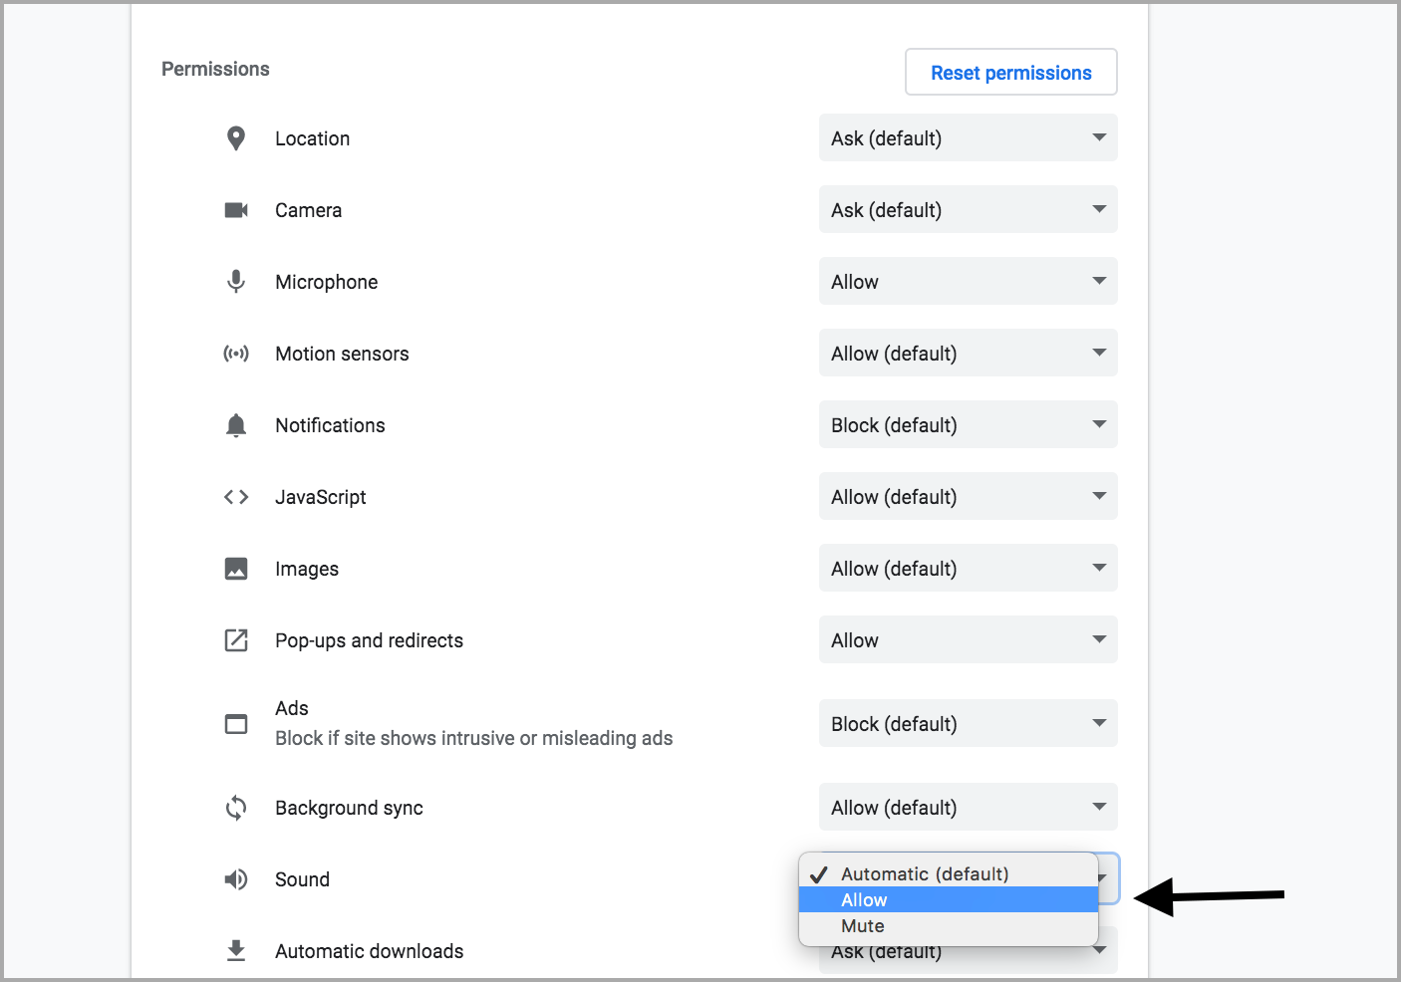Image resolution: width=1401 pixels, height=982 pixels.
Task: Open the Location permission dropdown
Action: point(968,138)
